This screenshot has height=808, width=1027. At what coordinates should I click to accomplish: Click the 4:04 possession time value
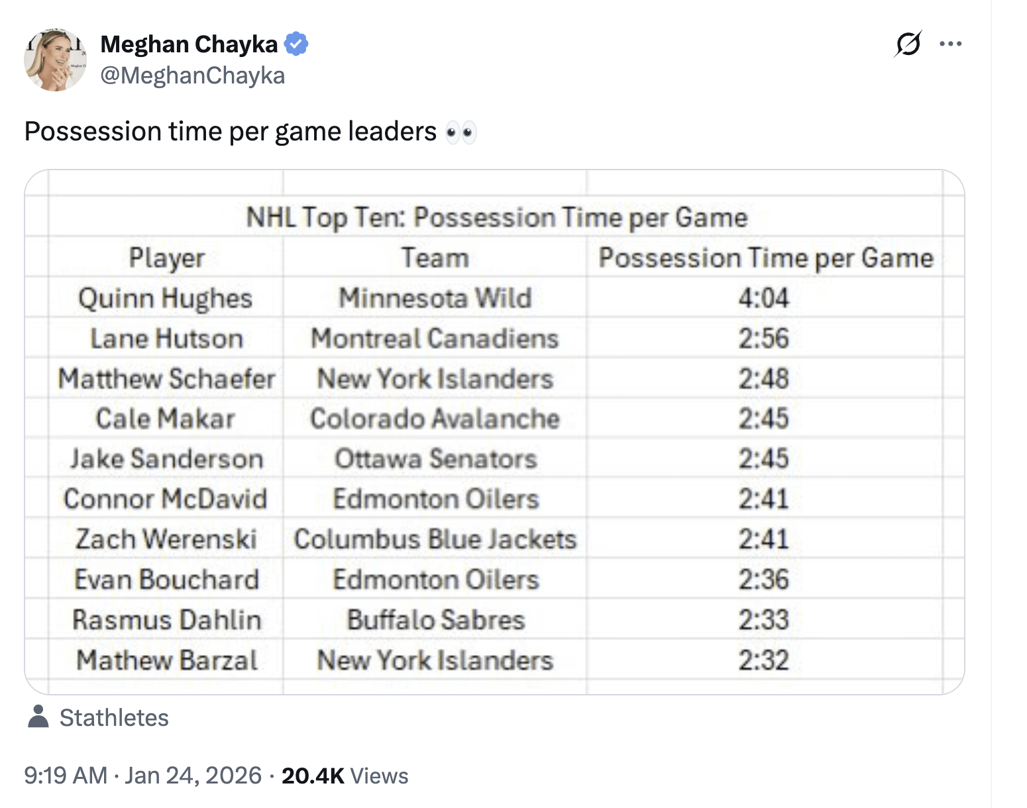(x=763, y=299)
